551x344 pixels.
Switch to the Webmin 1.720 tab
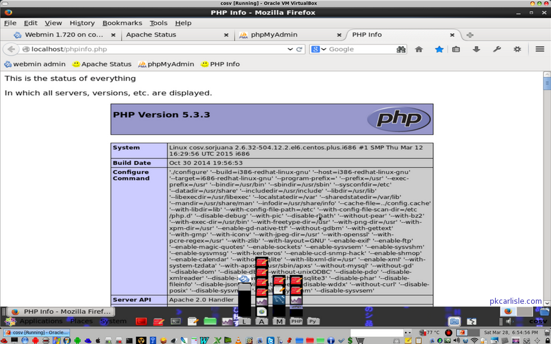coord(64,35)
